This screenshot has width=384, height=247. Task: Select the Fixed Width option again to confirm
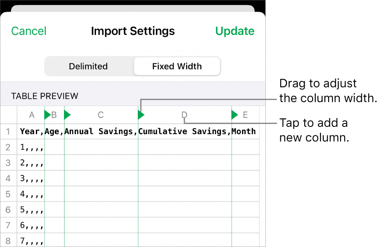177,66
